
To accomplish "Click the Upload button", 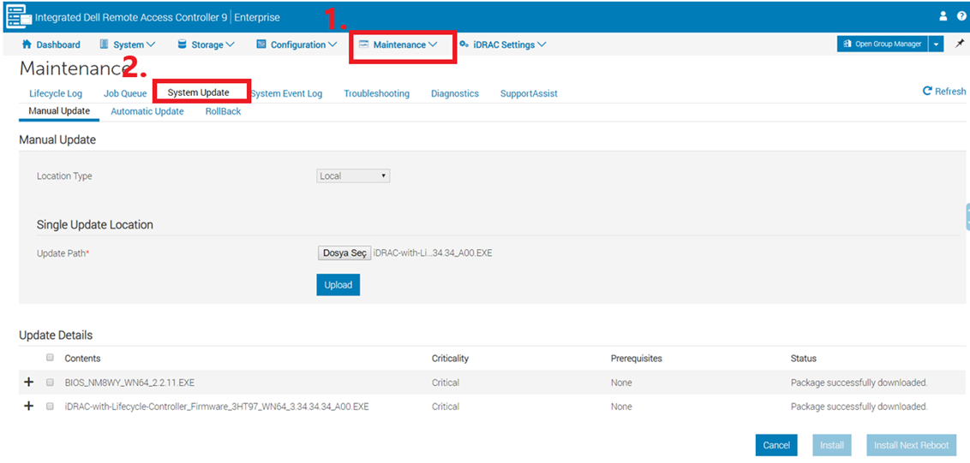I will (338, 285).
